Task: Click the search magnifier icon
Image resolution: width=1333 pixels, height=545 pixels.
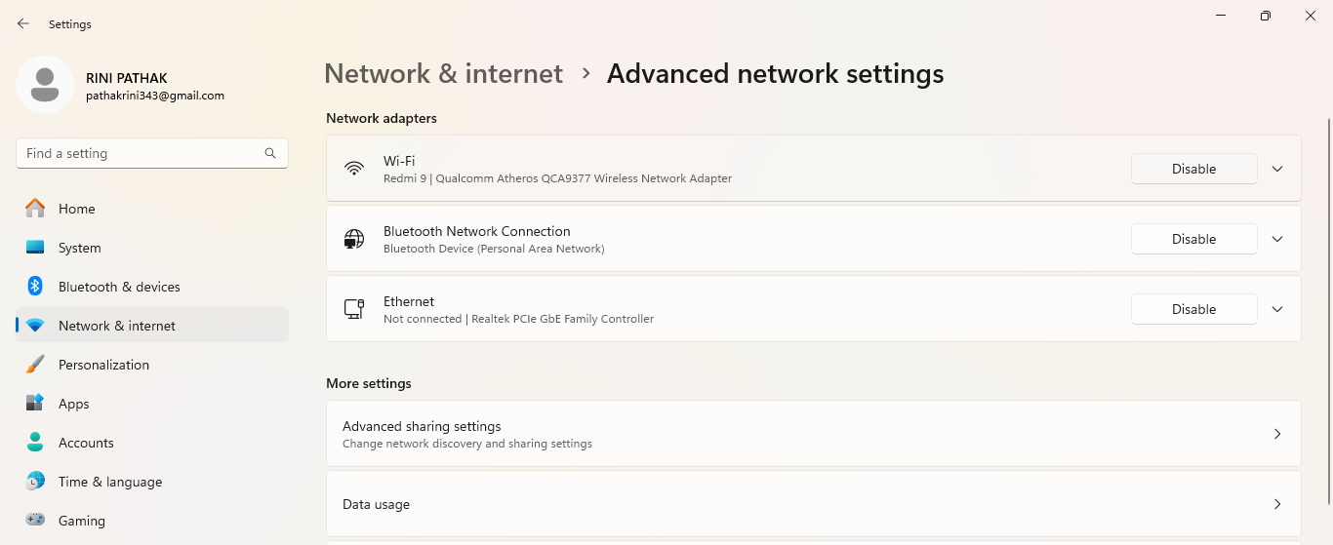Action: (270, 153)
